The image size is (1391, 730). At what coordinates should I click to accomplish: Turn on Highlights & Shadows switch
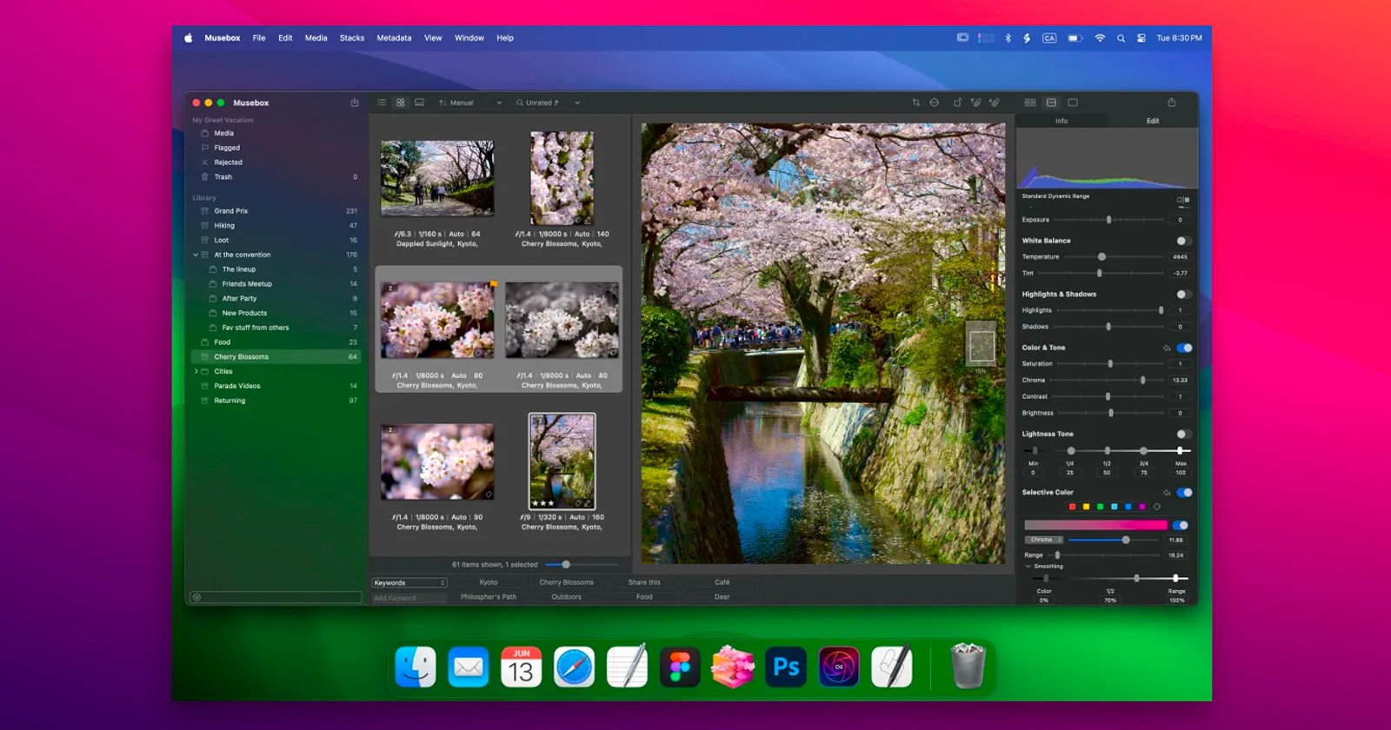pyautogui.click(x=1182, y=295)
